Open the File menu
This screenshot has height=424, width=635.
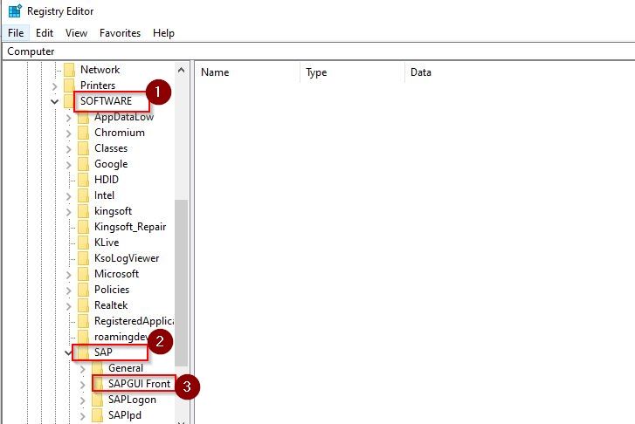point(16,33)
